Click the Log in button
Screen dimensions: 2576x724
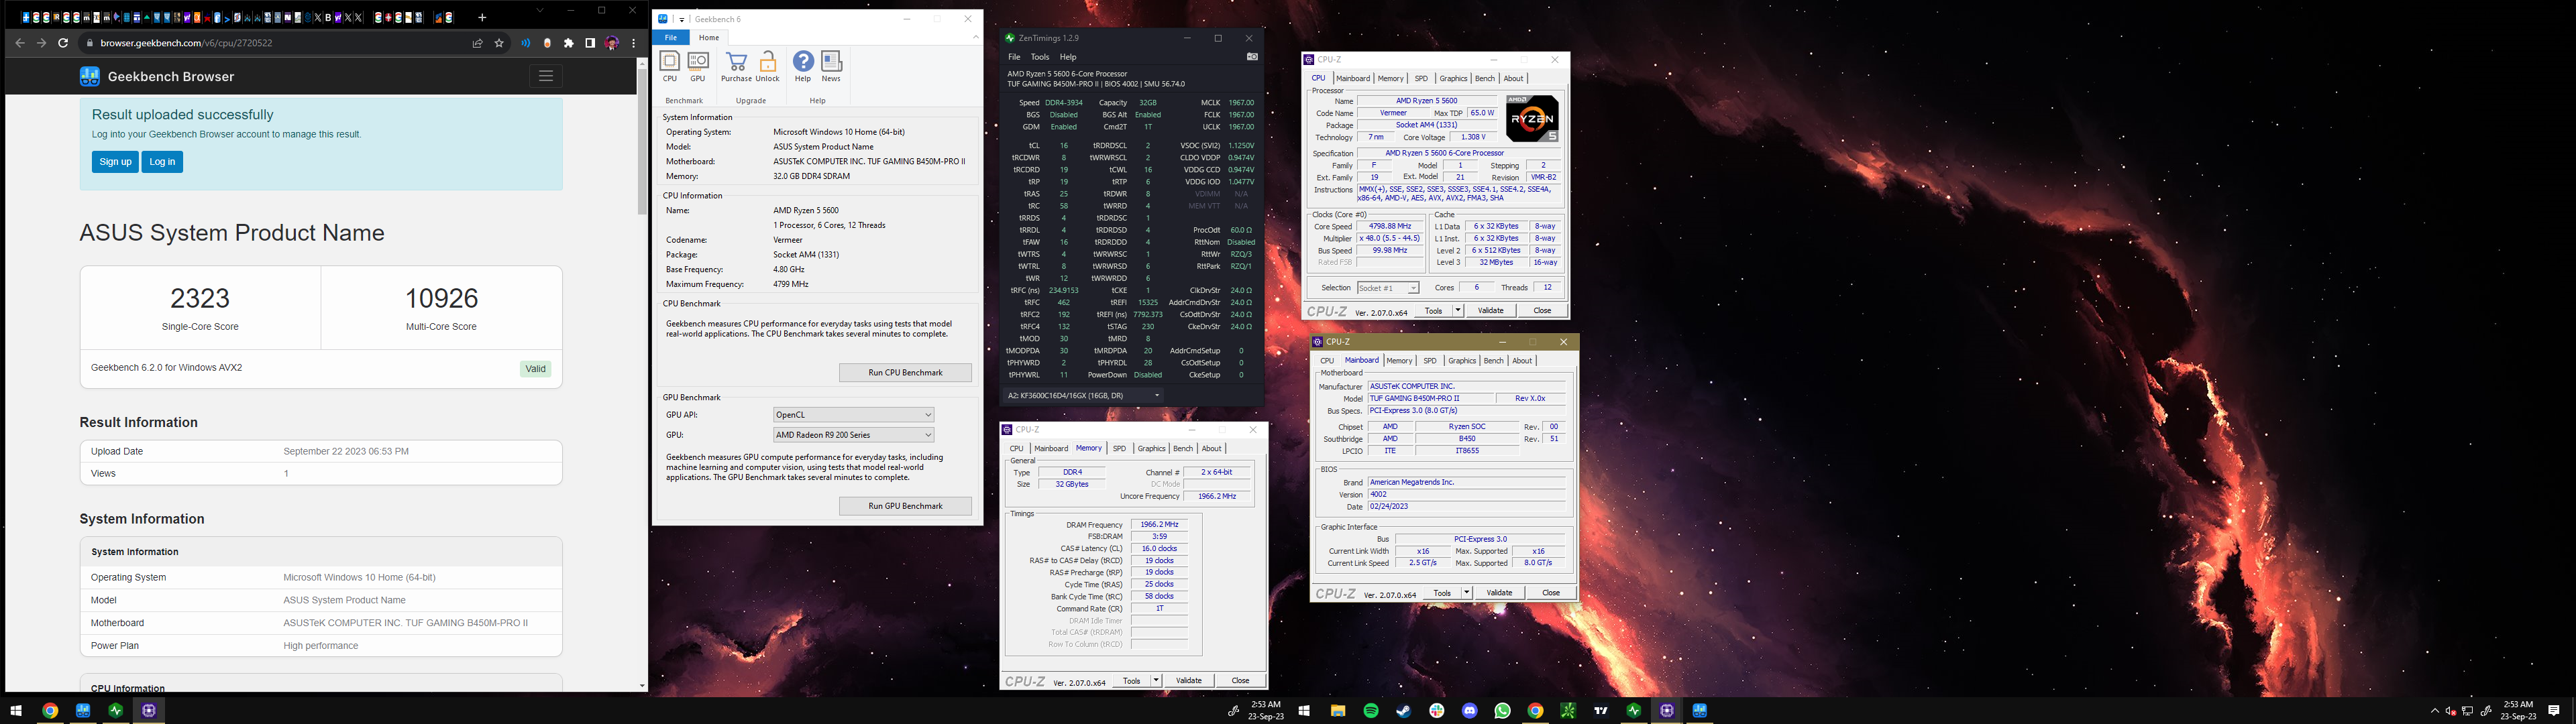[x=162, y=162]
